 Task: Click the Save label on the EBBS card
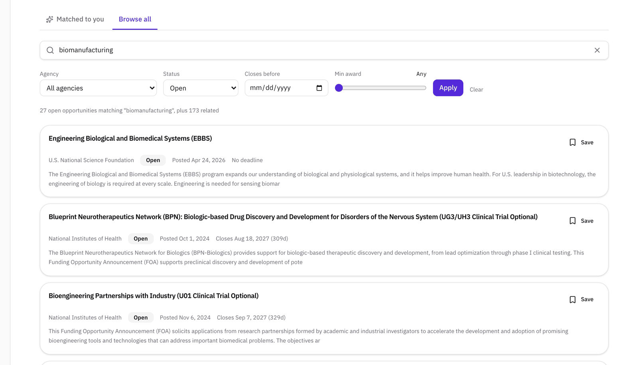[x=587, y=142]
